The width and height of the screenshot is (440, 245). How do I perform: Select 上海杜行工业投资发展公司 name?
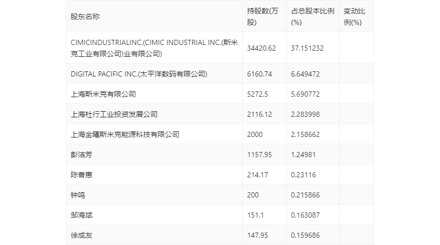(x=114, y=114)
